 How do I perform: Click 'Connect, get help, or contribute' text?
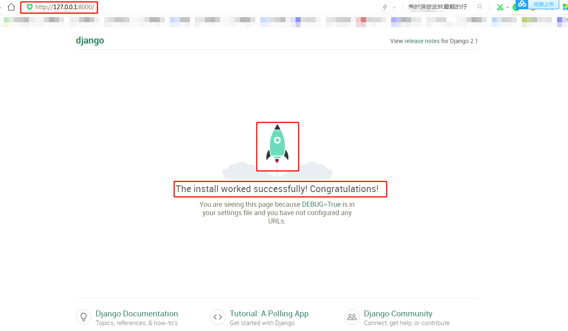point(407,323)
